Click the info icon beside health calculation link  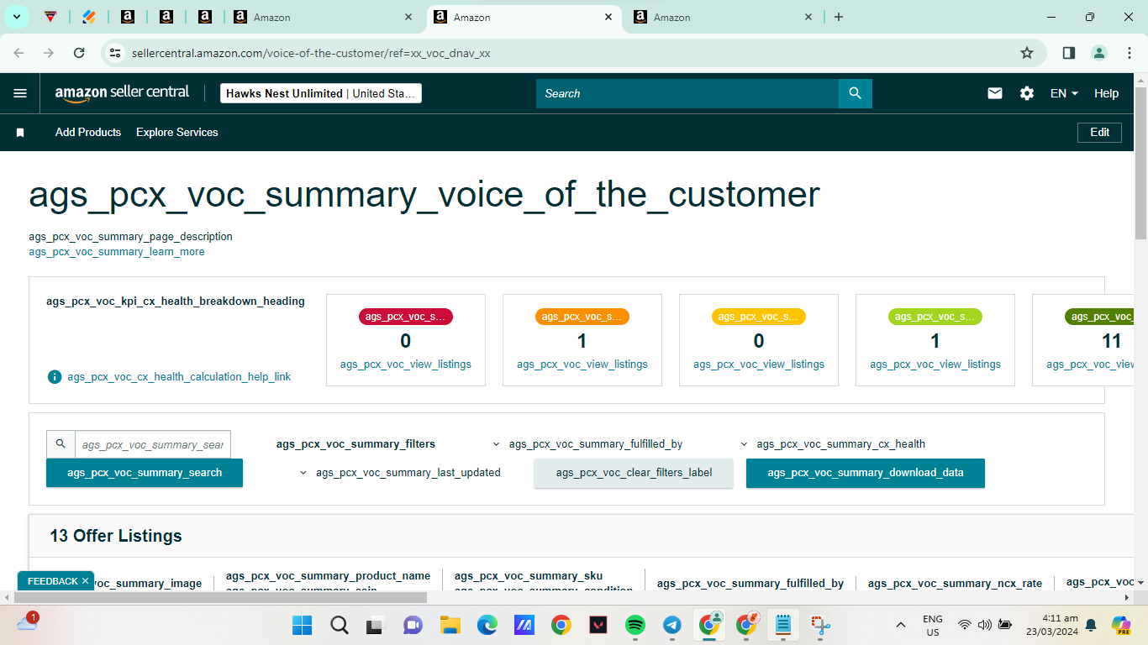coord(55,376)
